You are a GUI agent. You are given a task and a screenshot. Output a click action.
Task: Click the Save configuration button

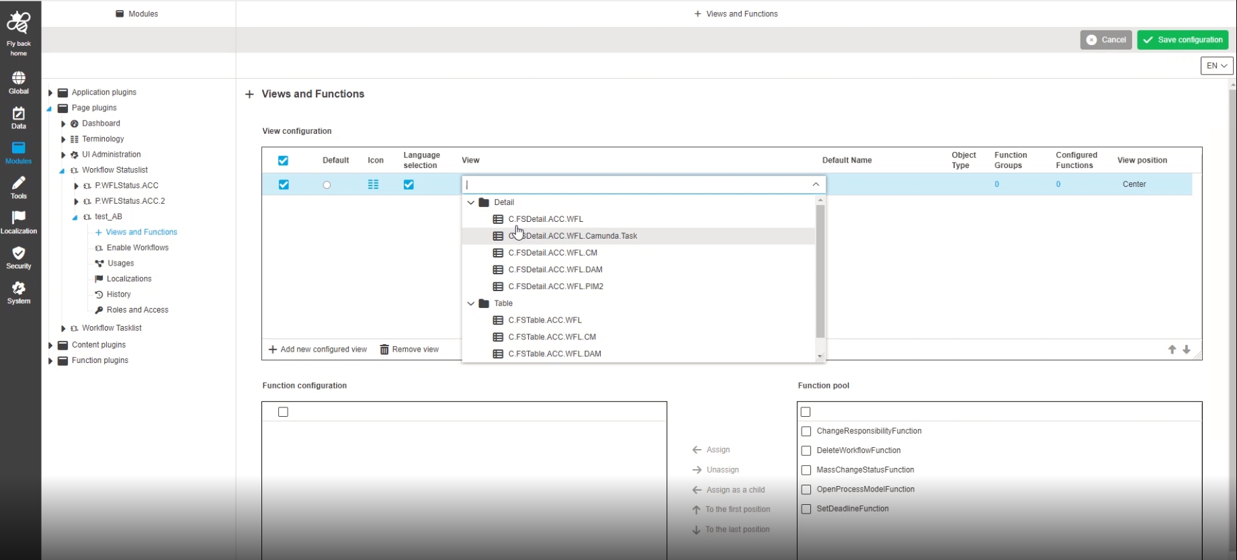point(1183,40)
